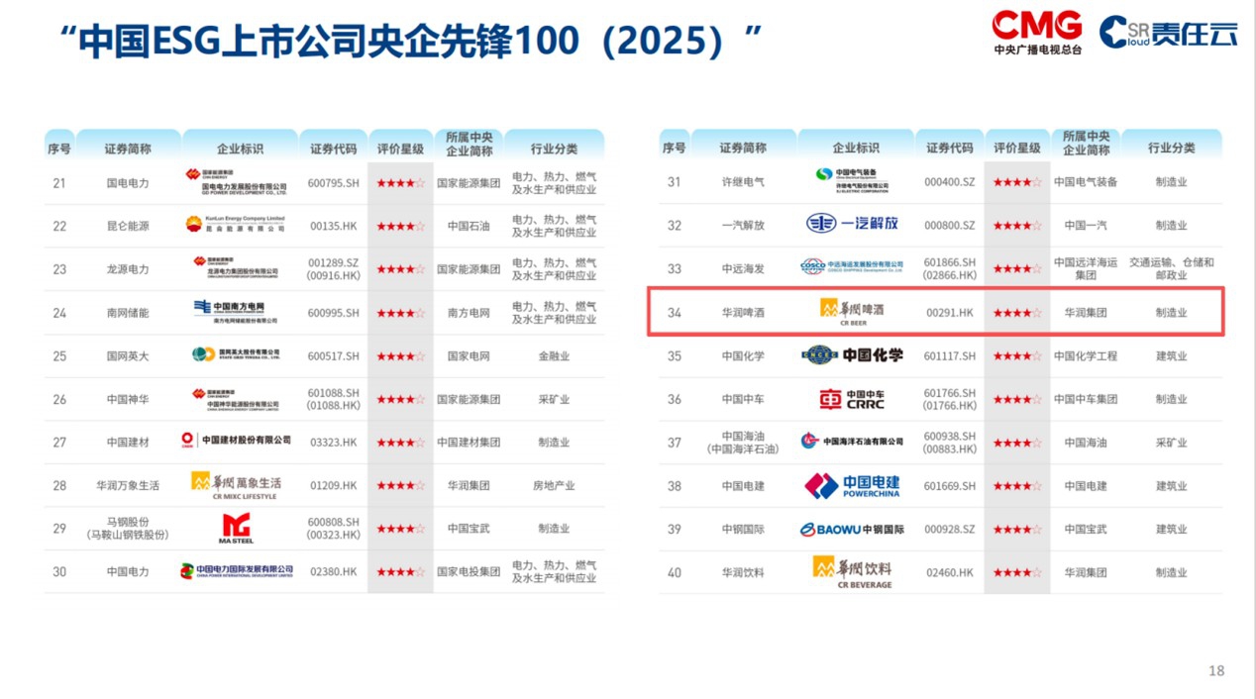Click the star rating for 国电电力
The image size is (1256, 699).
[400, 183]
